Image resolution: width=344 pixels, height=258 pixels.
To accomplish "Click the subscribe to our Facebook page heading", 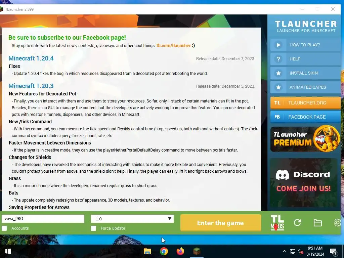I will (x=67, y=38).
